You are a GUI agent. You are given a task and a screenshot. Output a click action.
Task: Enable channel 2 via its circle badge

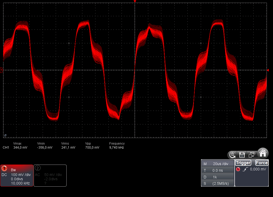[x=38, y=168]
